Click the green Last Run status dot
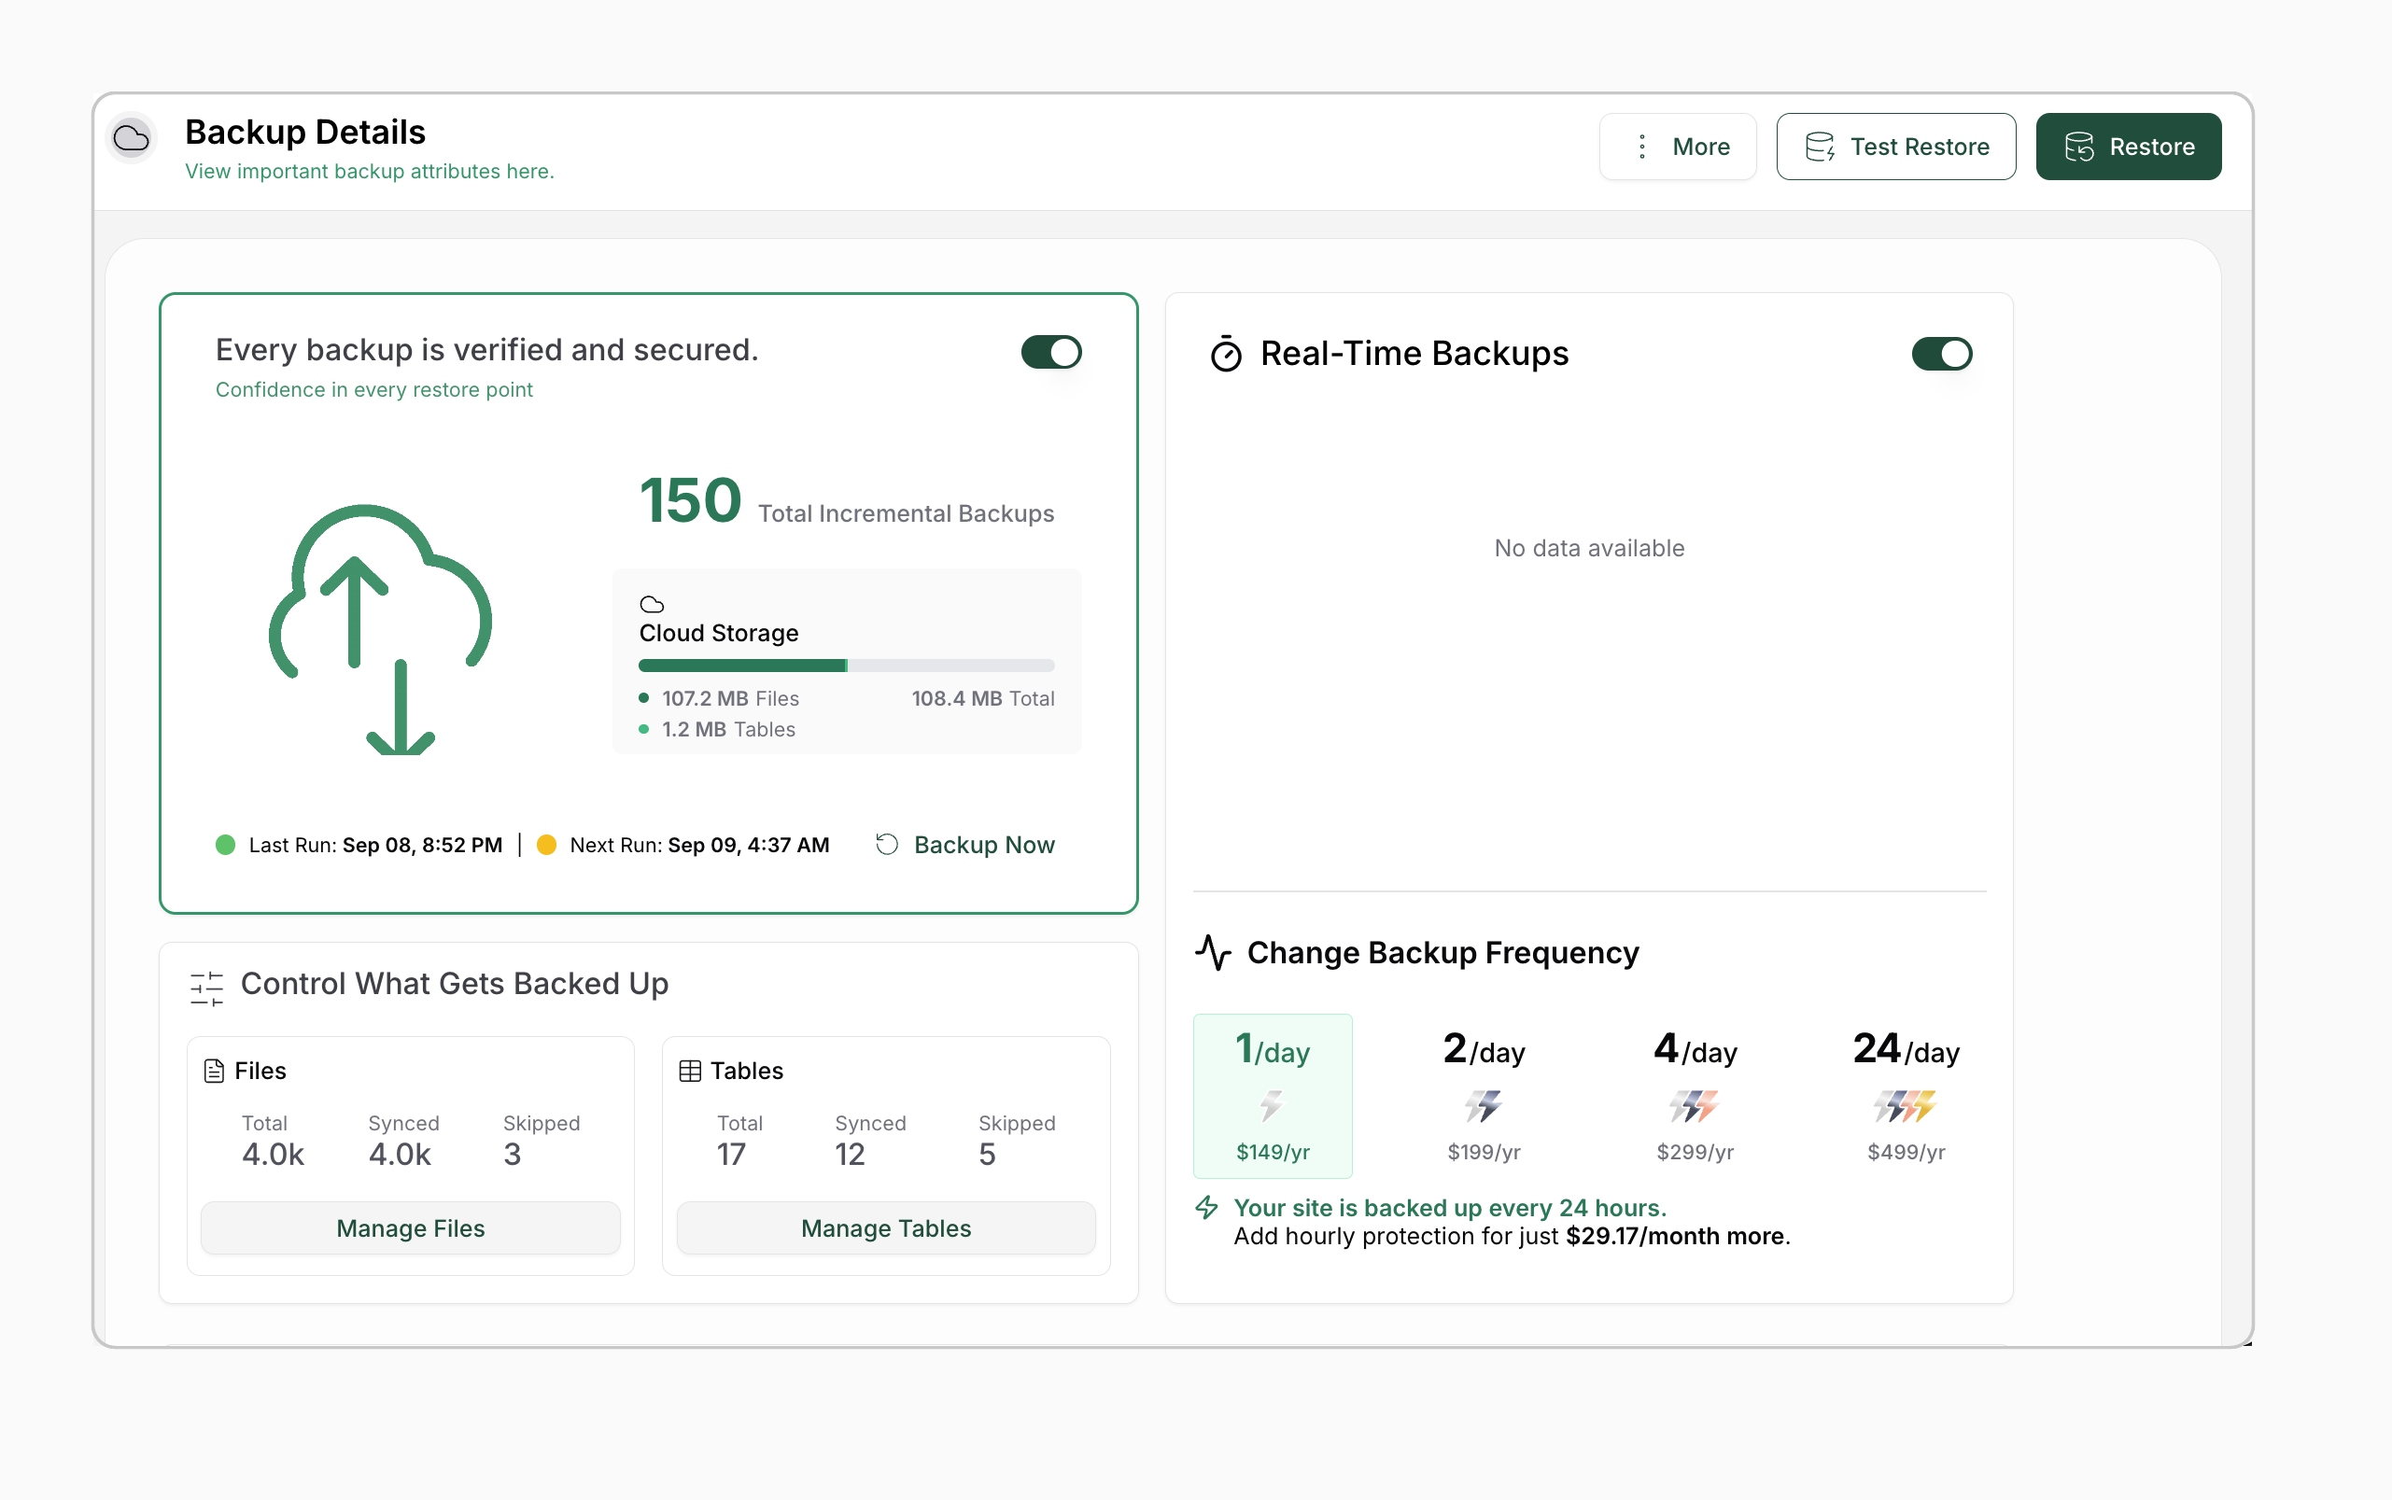Image resolution: width=2392 pixels, height=1500 pixels. (225, 844)
